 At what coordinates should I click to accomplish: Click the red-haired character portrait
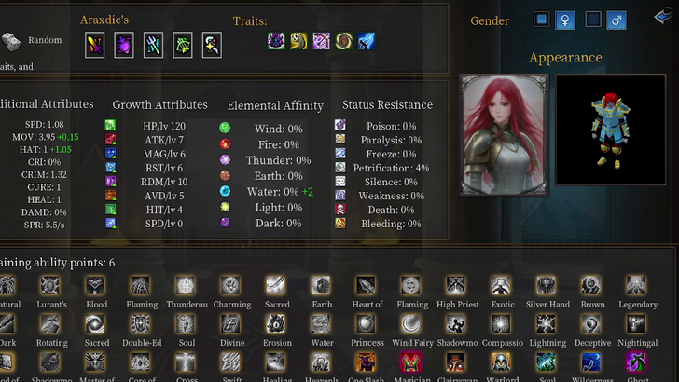tap(504, 134)
